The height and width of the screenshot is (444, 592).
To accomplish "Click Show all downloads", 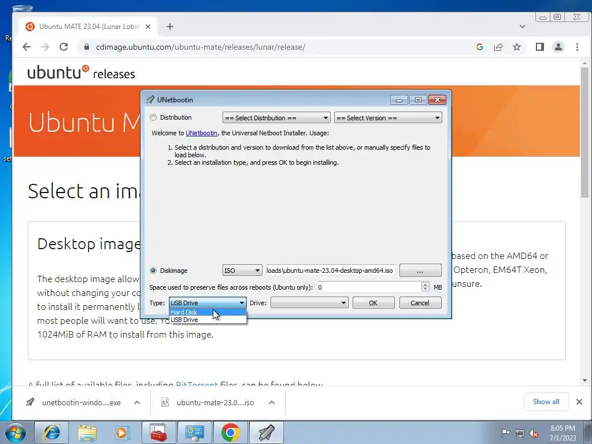I will (x=546, y=402).
